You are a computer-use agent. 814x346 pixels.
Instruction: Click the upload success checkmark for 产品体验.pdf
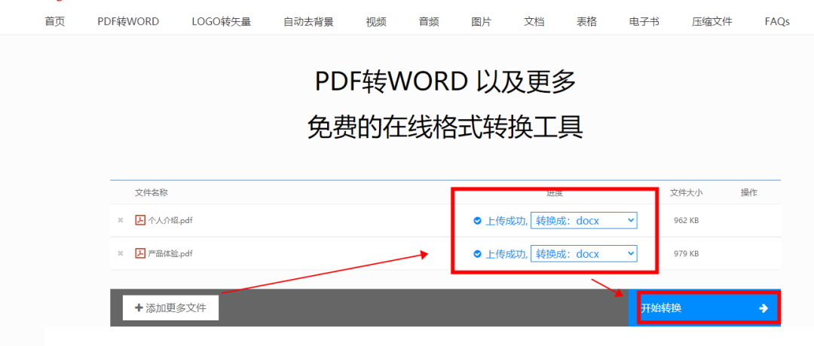pyautogui.click(x=478, y=254)
